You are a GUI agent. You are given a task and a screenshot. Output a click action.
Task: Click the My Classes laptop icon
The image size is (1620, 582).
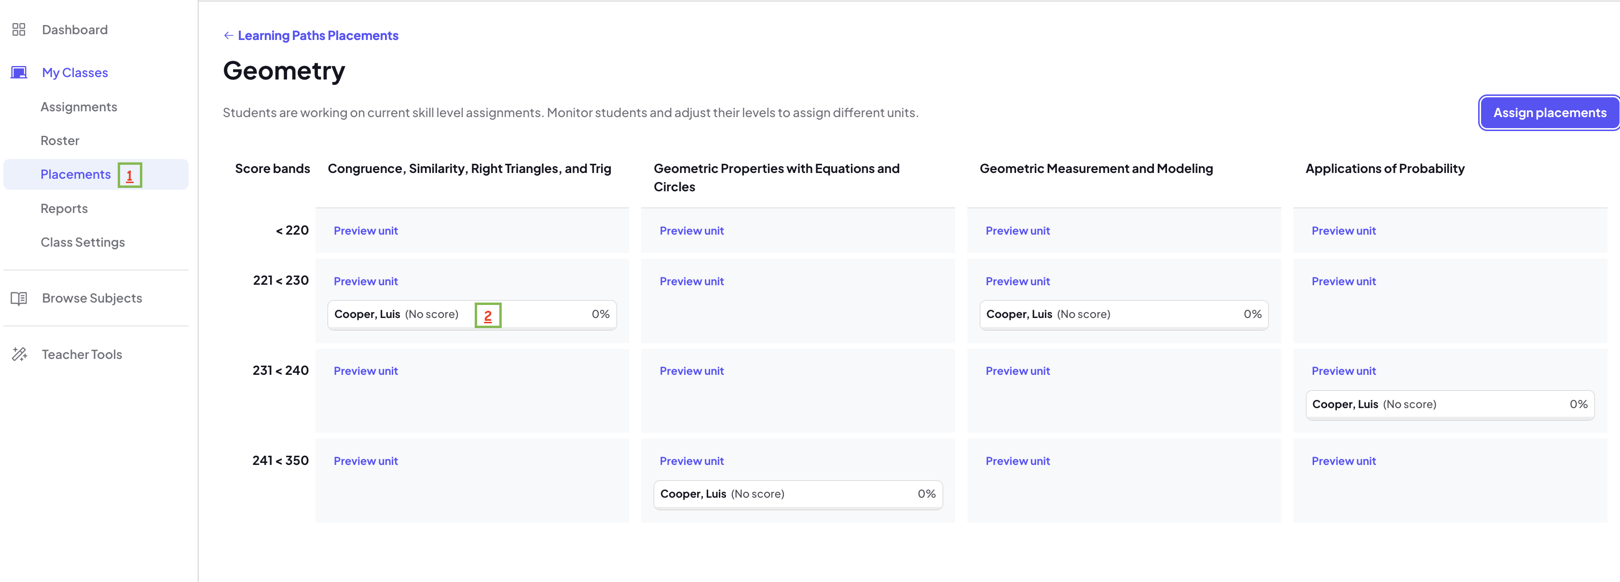(x=19, y=73)
